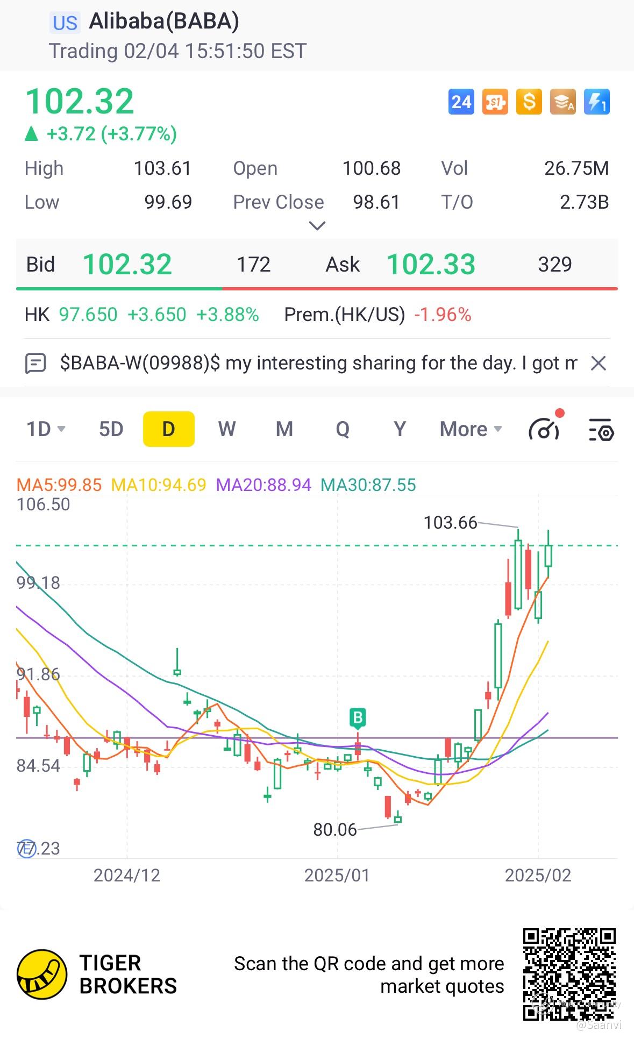634x1039 pixels.
Task: Switch to the 5D chart tab
Action: pyautogui.click(x=111, y=429)
